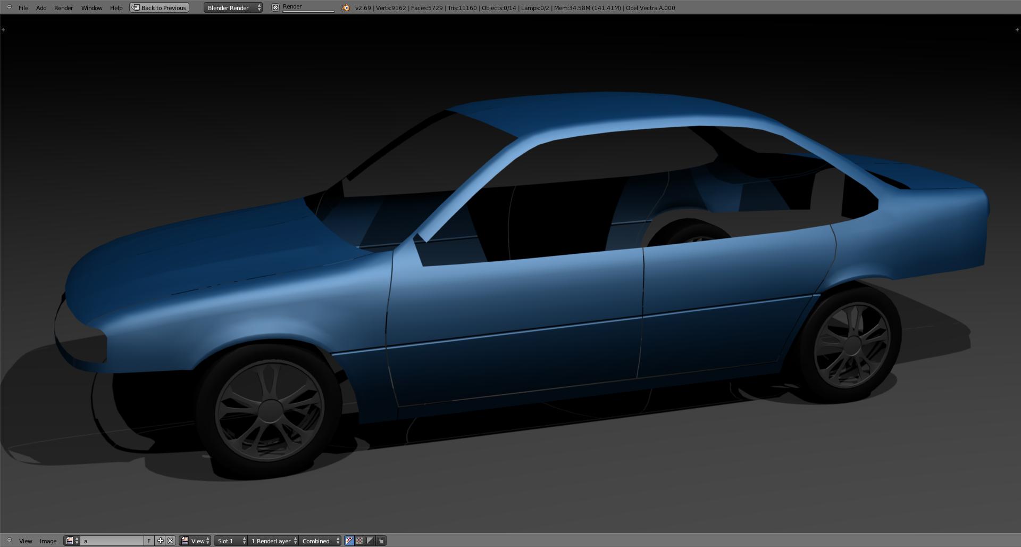Toggle color channels only display
The height and width of the screenshot is (547, 1021).
(x=349, y=541)
